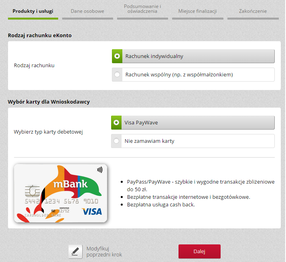Select the Rachunek wspólny radio option
The width and height of the screenshot is (286, 262).
click(193, 74)
